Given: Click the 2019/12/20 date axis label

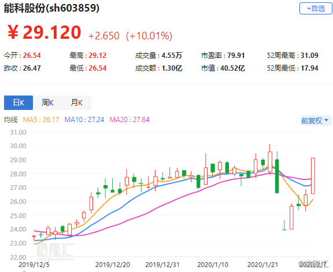Looking at the screenshot, I should tap(113, 265).
